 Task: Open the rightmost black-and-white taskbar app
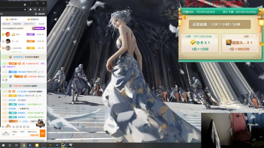71,145
